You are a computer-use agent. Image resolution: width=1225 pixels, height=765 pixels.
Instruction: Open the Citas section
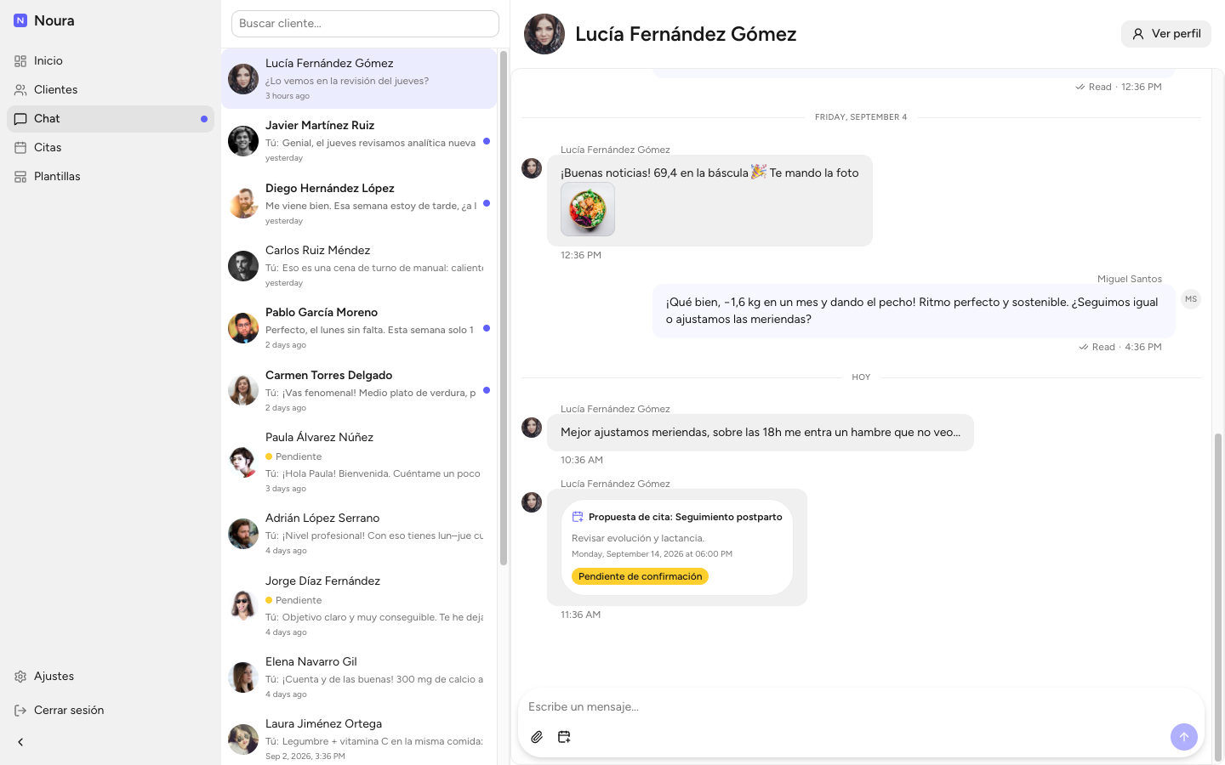click(x=111, y=148)
